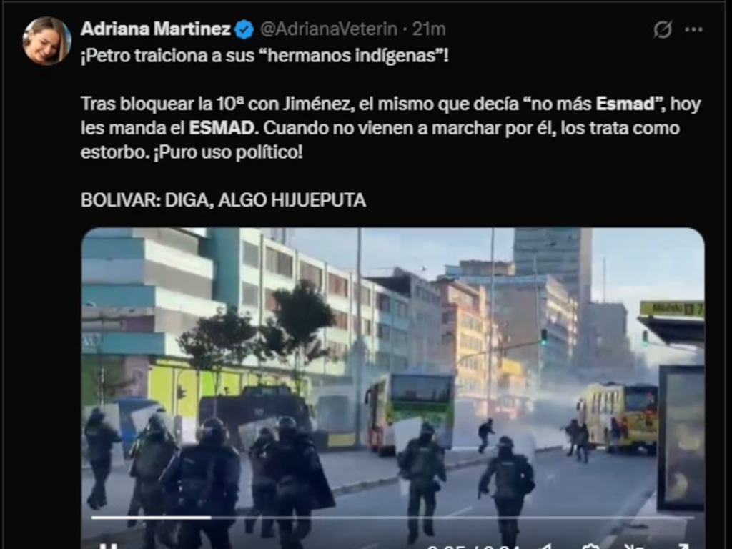
Task: Open the three-dots more options menu
Action: 693,29
